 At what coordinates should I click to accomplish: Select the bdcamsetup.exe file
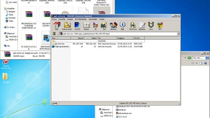pos(124,113)
